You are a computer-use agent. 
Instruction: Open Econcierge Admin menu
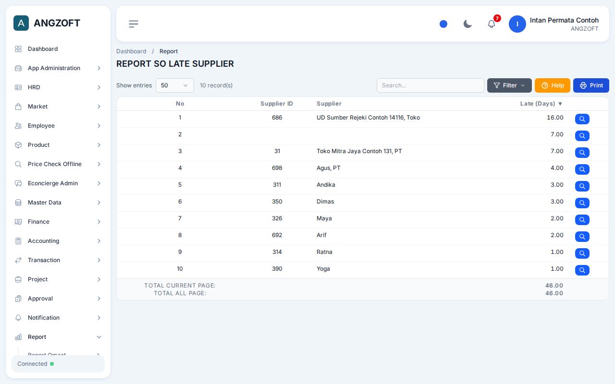[58, 183]
